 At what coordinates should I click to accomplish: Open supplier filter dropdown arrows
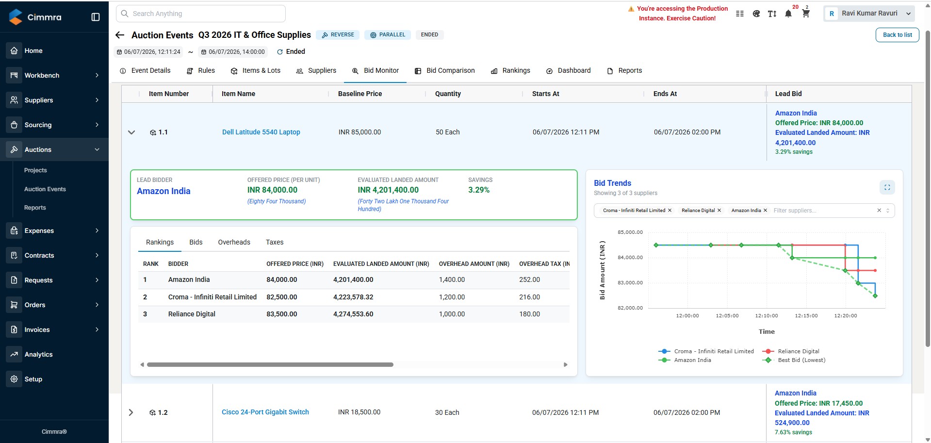pos(888,211)
